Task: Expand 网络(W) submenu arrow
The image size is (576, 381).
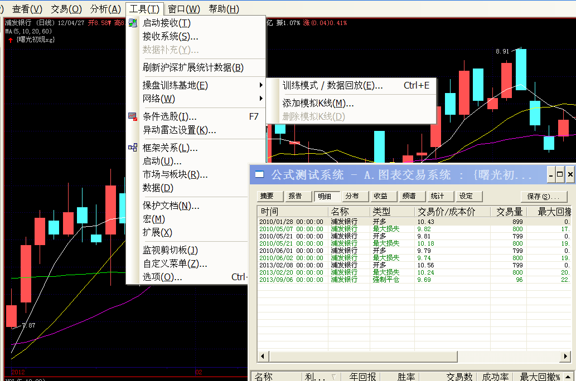Action: click(x=261, y=99)
